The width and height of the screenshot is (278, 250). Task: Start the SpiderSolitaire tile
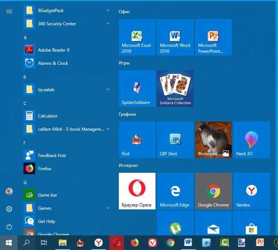(x=137, y=89)
